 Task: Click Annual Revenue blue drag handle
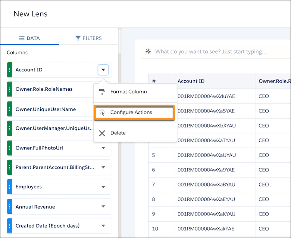tap(10, 207)
